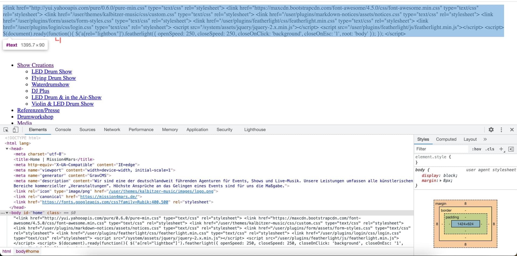Click the display: block property

pyautogui.click(x=439, y=176)
